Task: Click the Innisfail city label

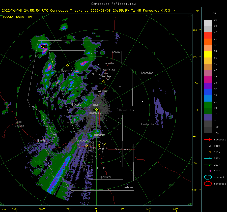Action: [x=102, y=91]
